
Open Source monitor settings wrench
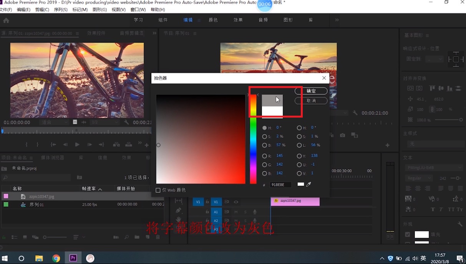(126, 122)
